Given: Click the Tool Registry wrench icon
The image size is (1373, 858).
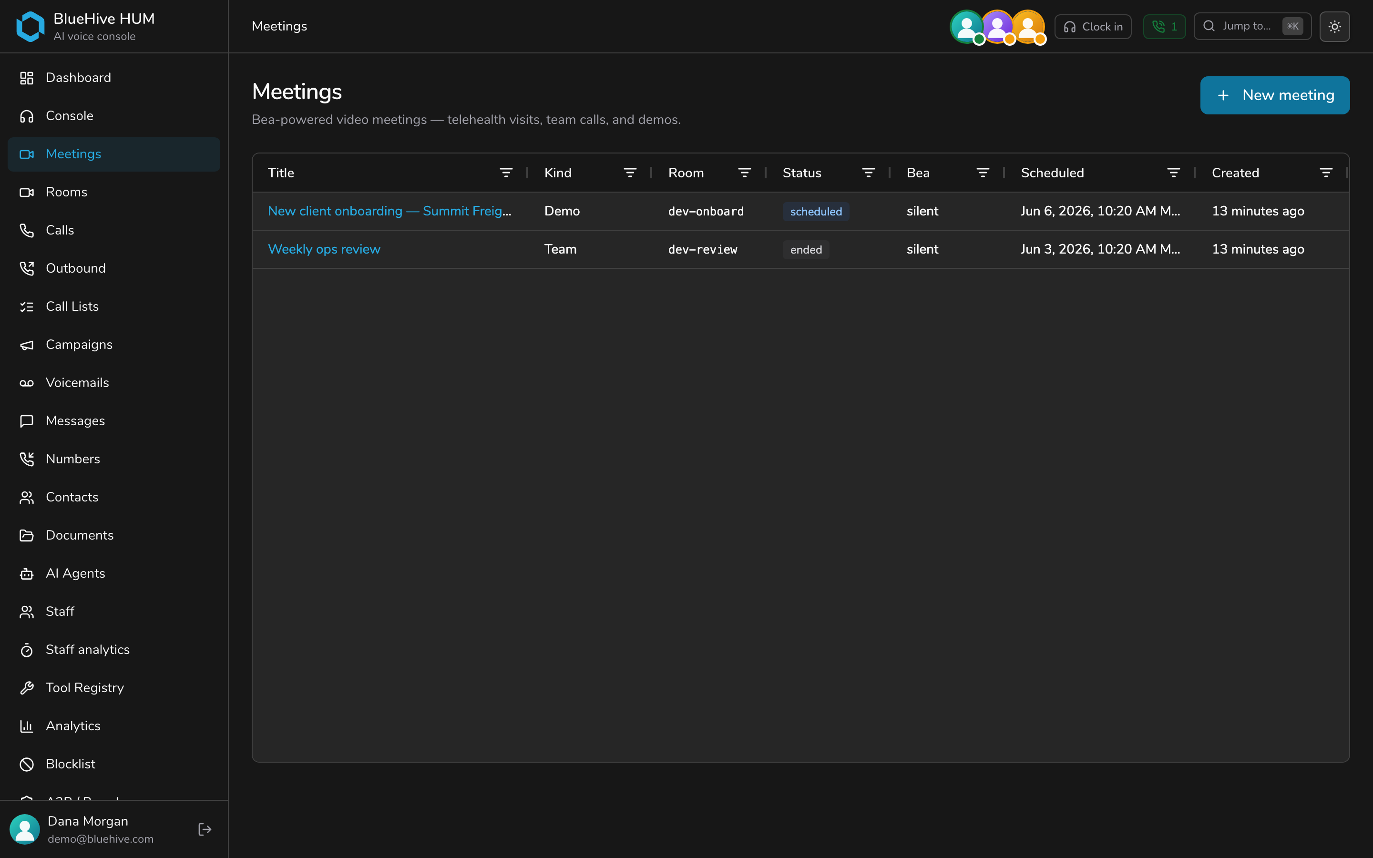Looking at the screenshot, I should click(27, 688).
